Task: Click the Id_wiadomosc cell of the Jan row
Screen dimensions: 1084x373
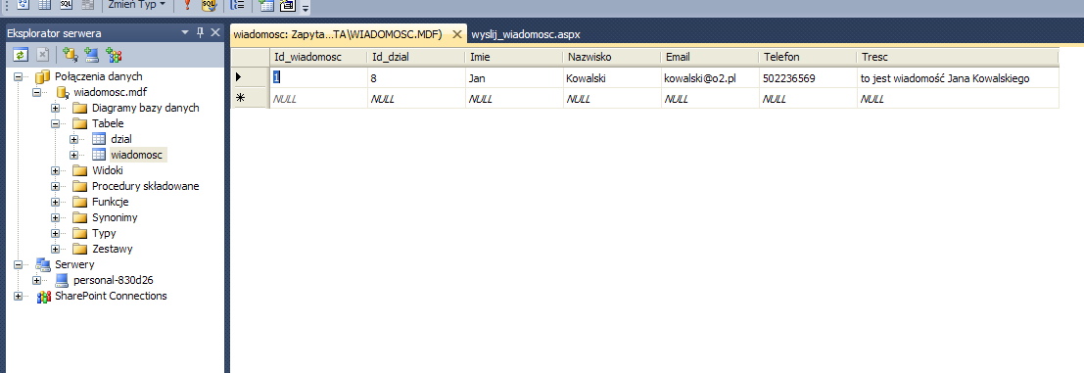Action: point(318,78)
